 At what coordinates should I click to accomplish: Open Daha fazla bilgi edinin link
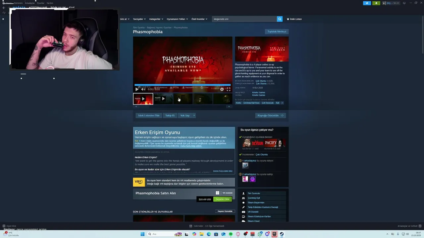click(191, 146)
